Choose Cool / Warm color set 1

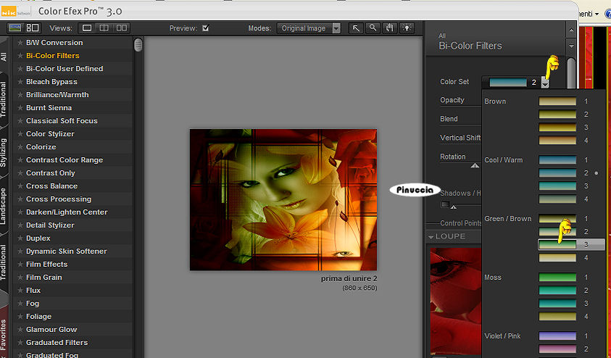tap(557, 159)
